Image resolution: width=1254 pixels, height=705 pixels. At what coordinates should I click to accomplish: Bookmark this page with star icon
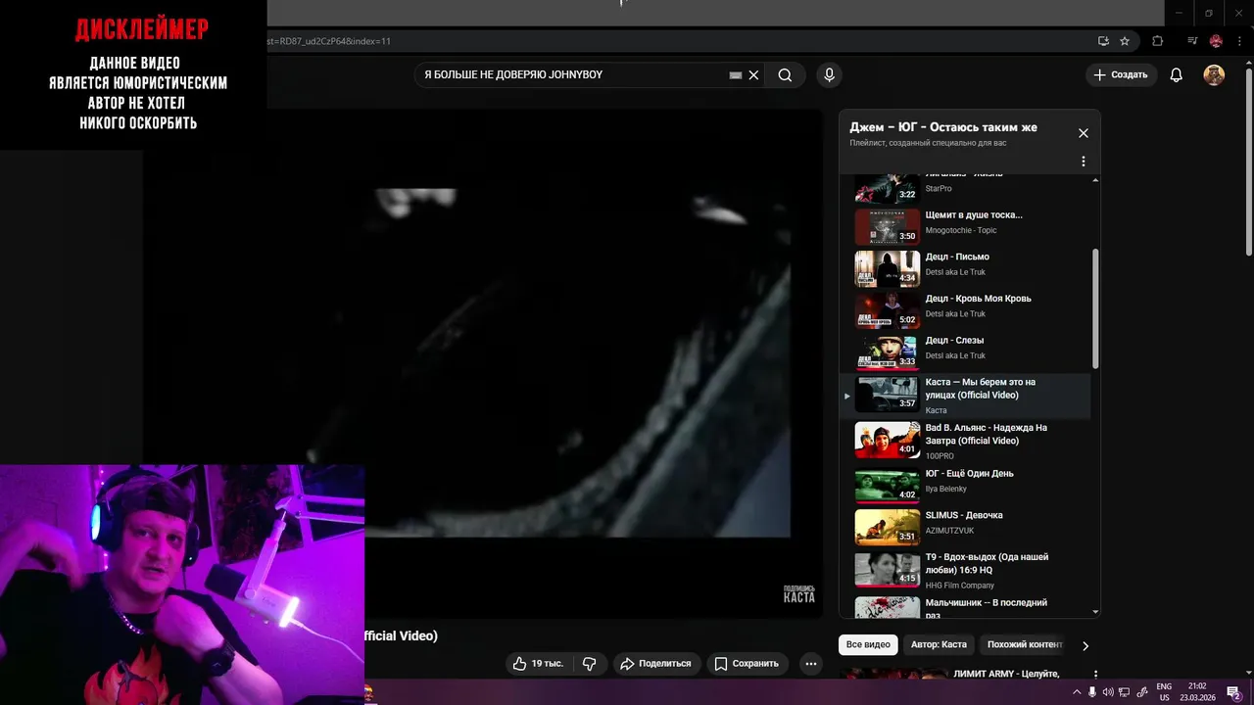click(x=1125, y=41)
